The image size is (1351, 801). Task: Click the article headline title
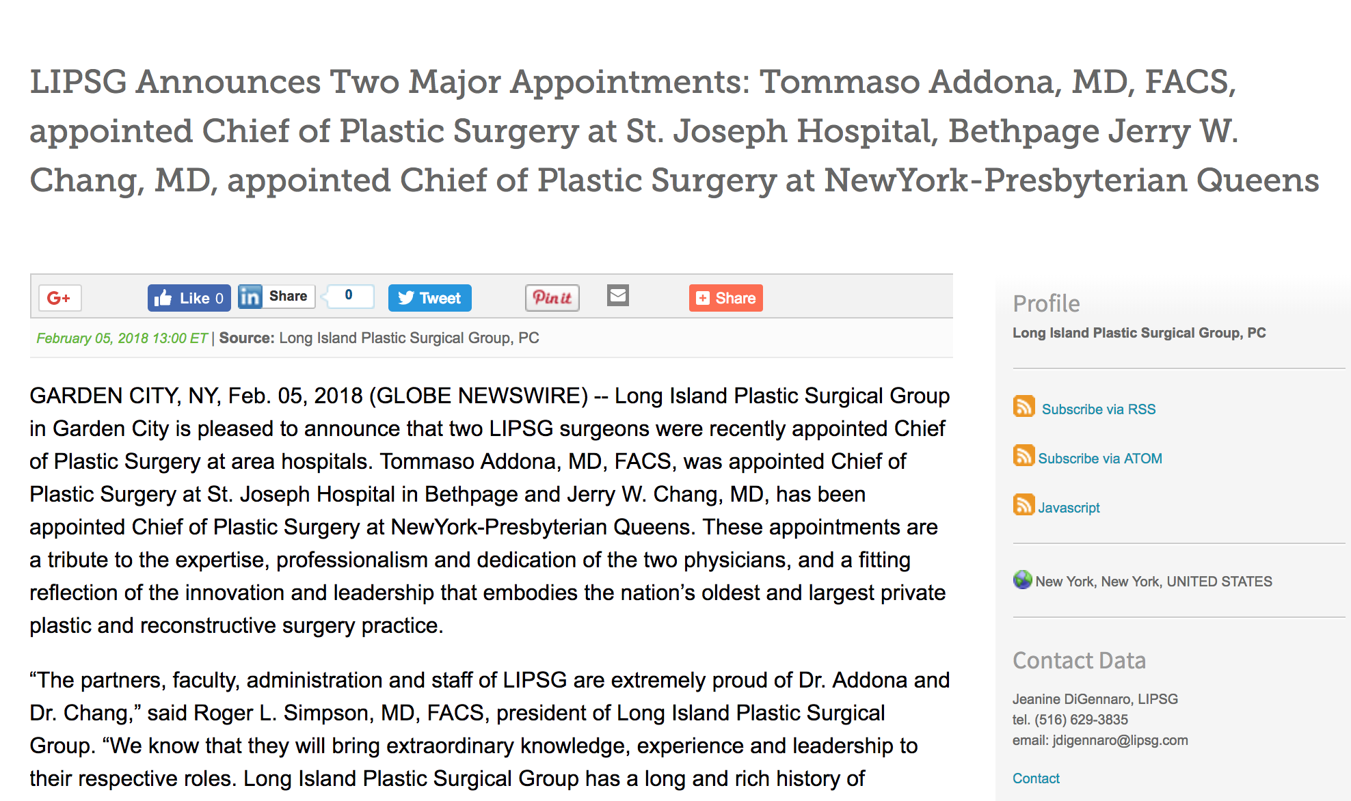[673, 131]
